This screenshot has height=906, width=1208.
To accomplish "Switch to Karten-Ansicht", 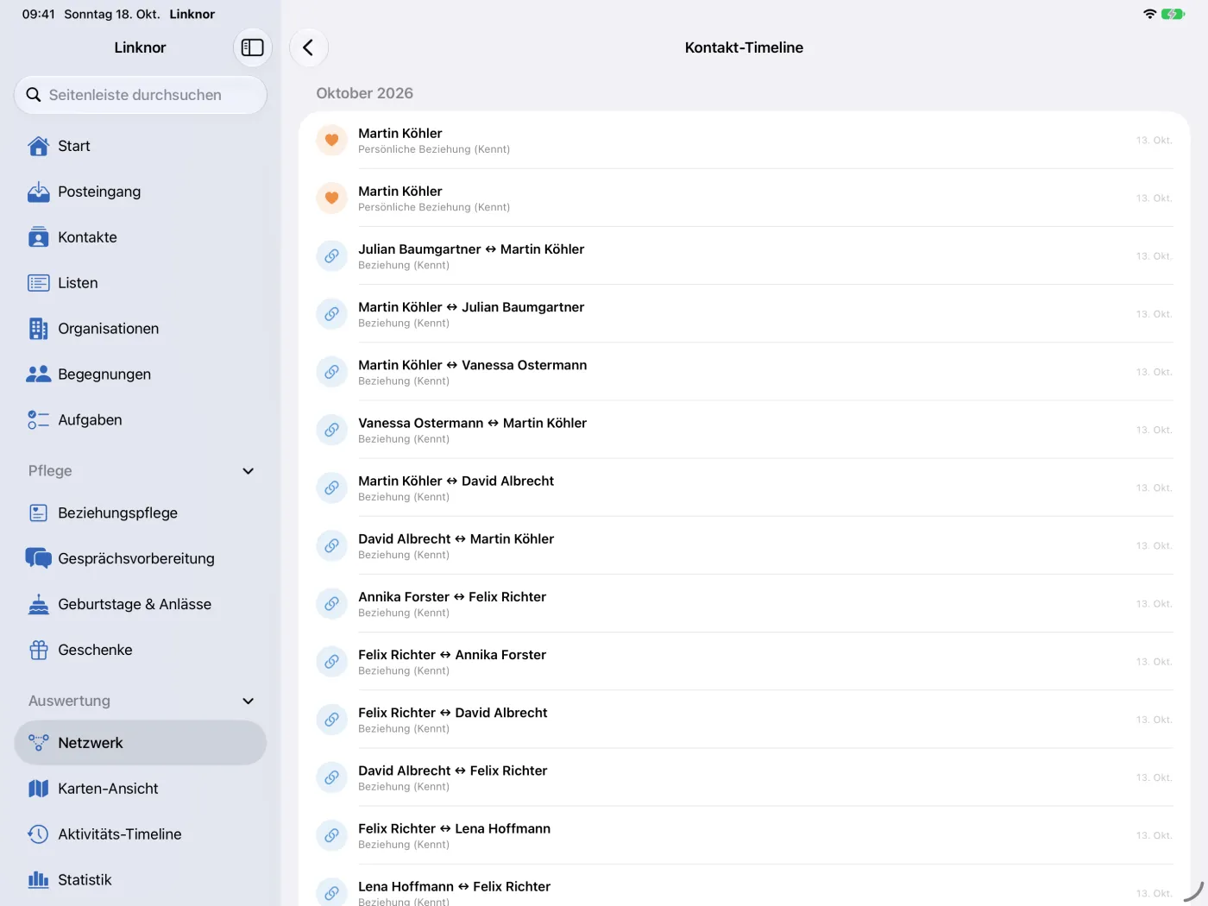I will coord(141,789).
